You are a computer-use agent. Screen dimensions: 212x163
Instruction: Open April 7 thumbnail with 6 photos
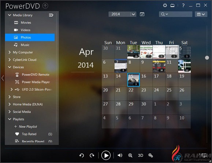[x=121, y=66]
